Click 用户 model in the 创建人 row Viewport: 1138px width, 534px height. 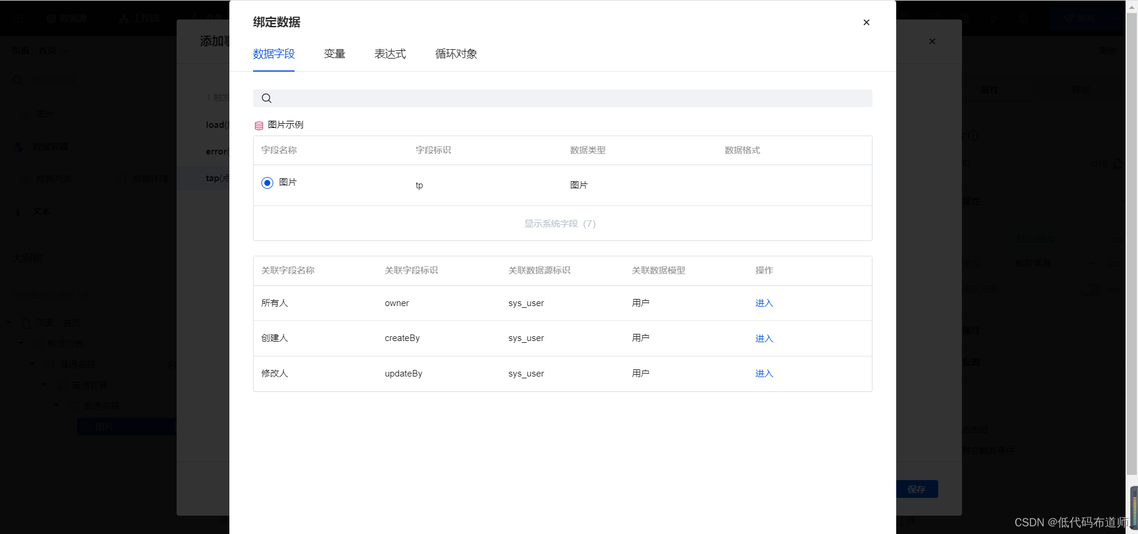641,338
